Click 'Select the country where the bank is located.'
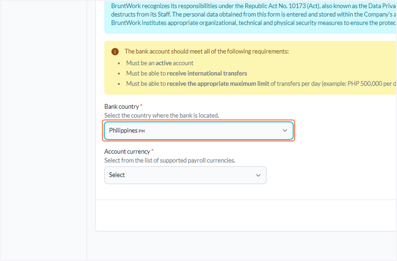The image size is (397, 261). [161, 116]
